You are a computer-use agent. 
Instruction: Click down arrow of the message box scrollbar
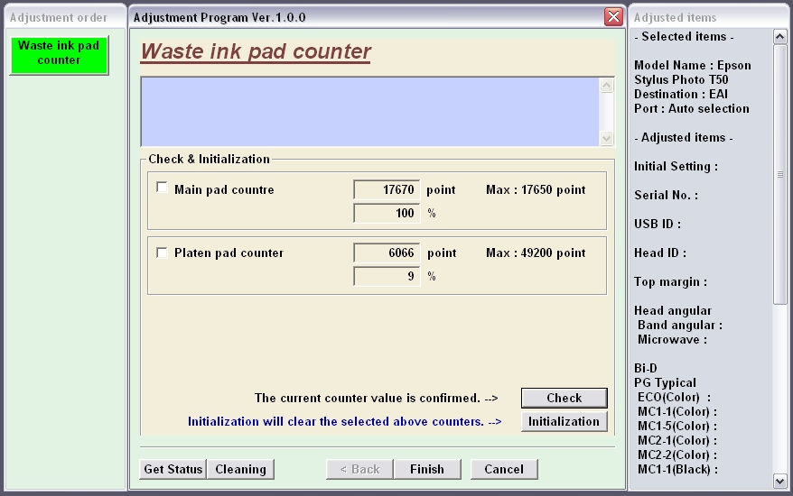coord(606,138)
